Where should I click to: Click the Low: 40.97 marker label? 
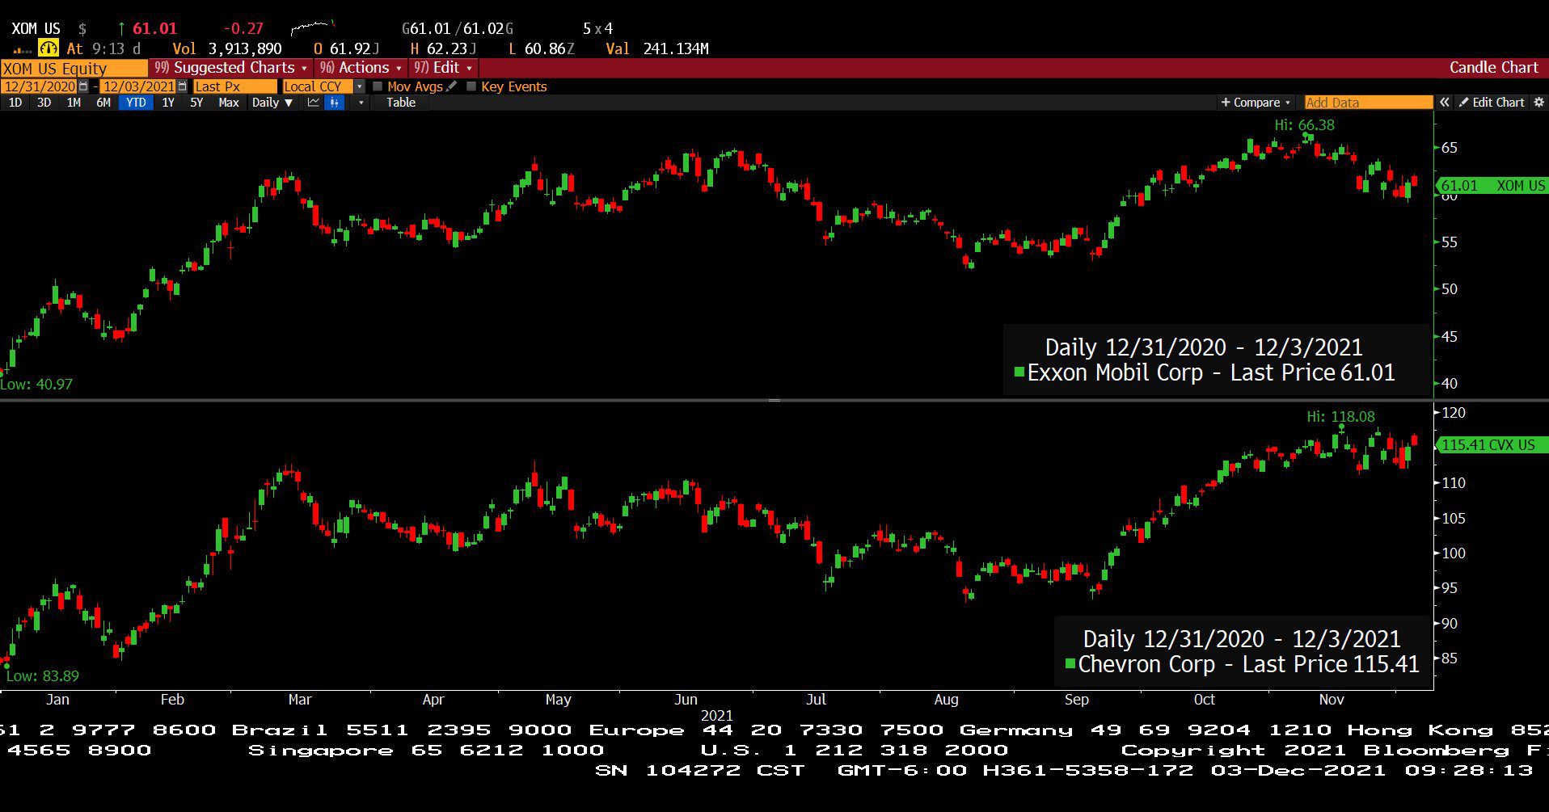36,385
